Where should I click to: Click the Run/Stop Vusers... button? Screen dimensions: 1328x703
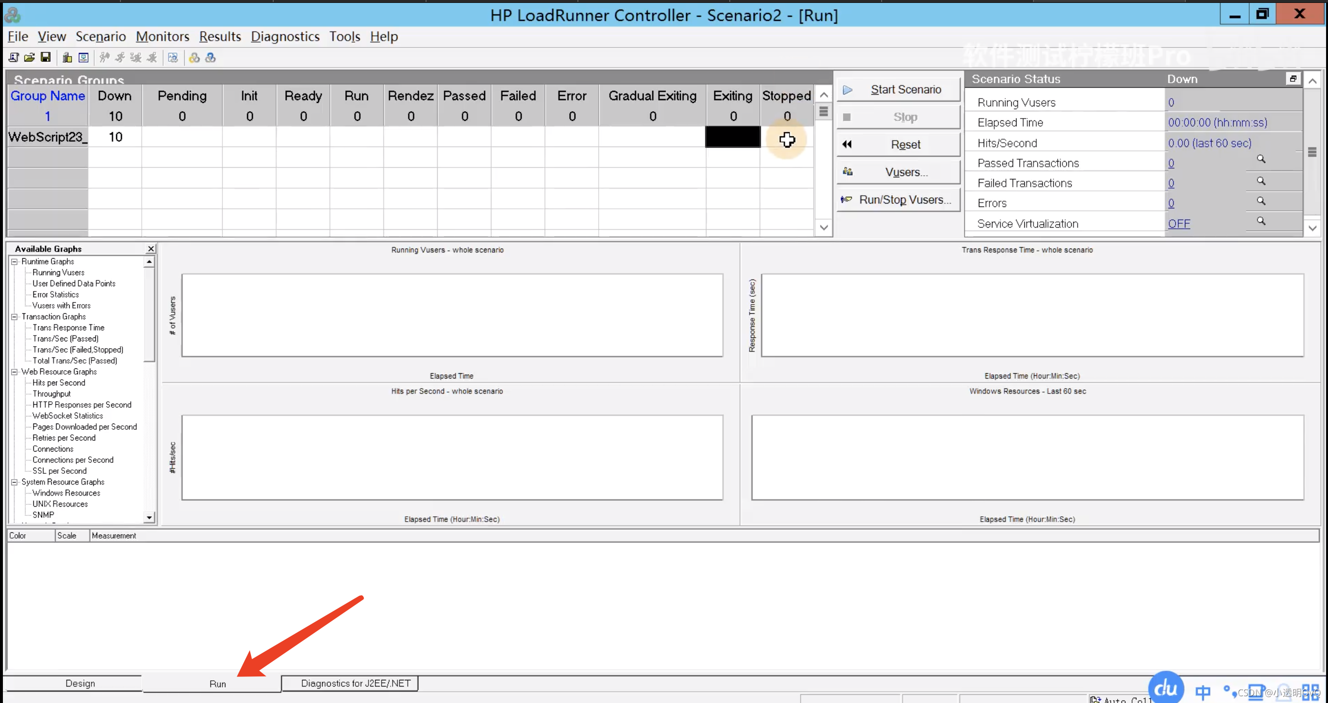(x=898, y=200)
